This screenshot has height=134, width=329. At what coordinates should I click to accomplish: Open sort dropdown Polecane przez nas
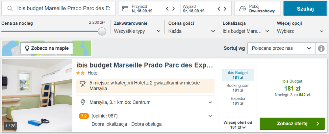[281, 48]
